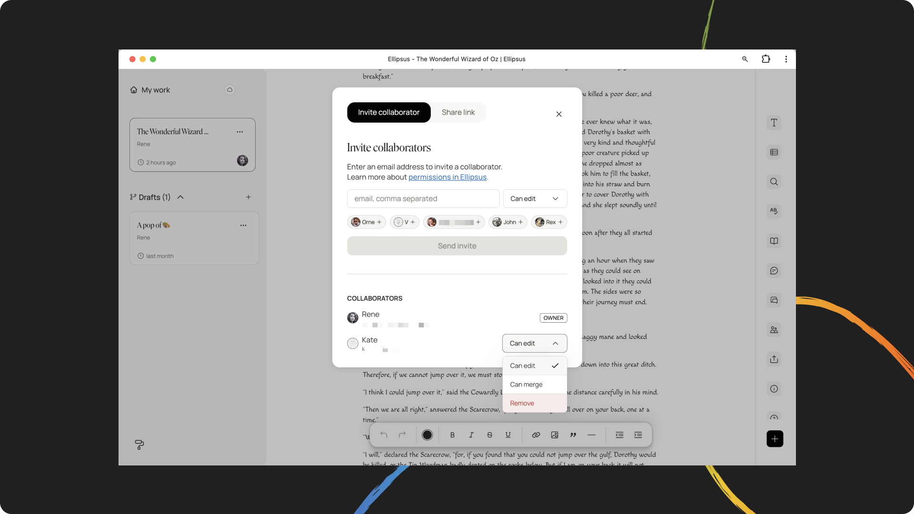Insert a horizontal divider line

pos(591,435)
